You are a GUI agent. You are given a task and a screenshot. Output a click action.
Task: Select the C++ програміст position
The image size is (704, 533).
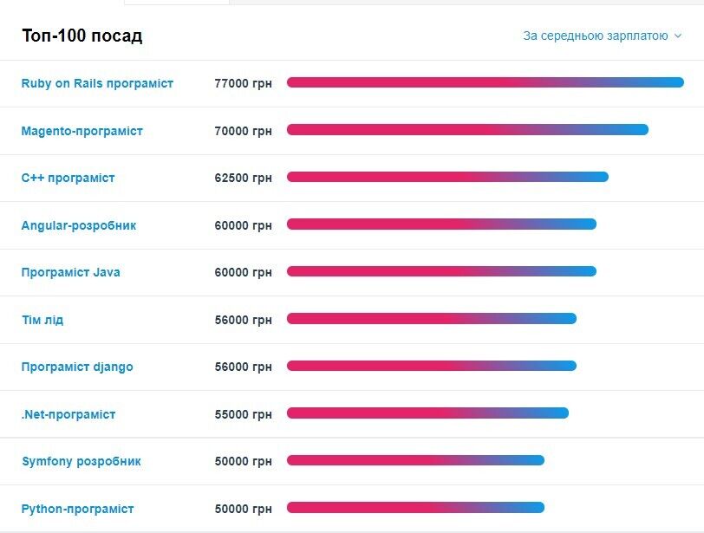[68, 178]
